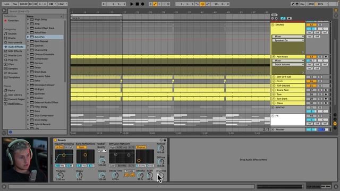The height and width of the screenshot is (191, 340).
Task: Select the Audio Effects category
Action: point(14,47)
